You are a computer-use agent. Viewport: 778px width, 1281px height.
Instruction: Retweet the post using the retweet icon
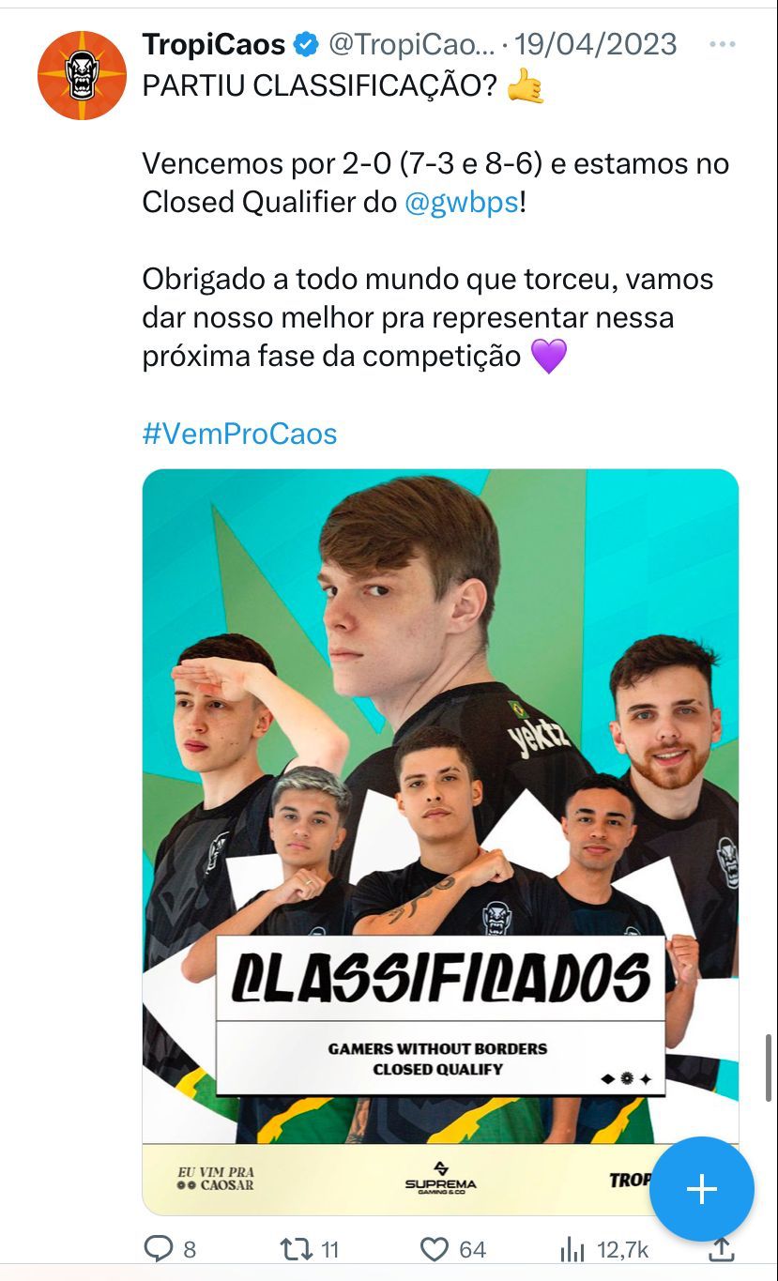[x=295, y=1249]
